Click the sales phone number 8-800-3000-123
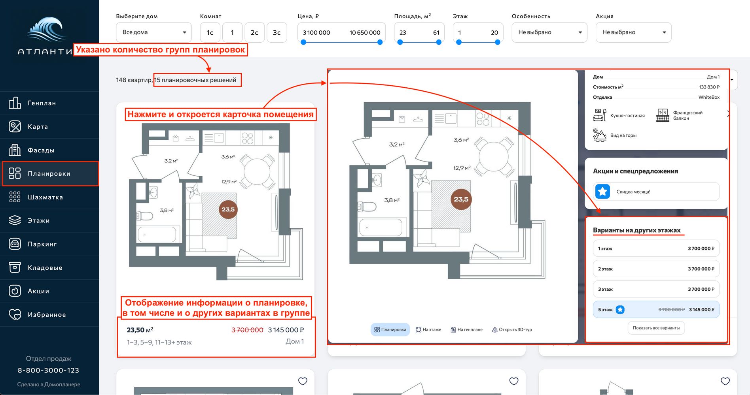Image resolution: width=750 pixels, height=395 pixels. point(48,371)
